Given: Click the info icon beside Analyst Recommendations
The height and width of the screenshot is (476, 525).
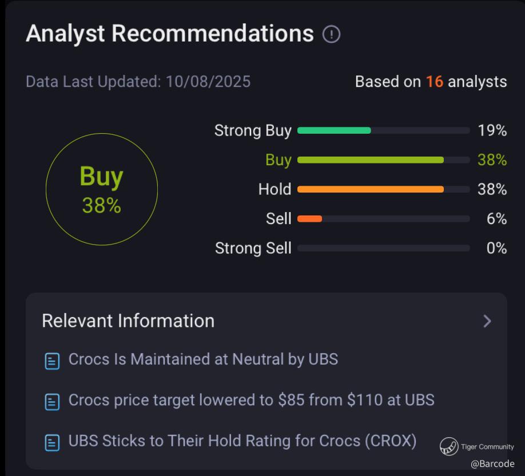Looking at the screenshot, I should pos(332,34).
